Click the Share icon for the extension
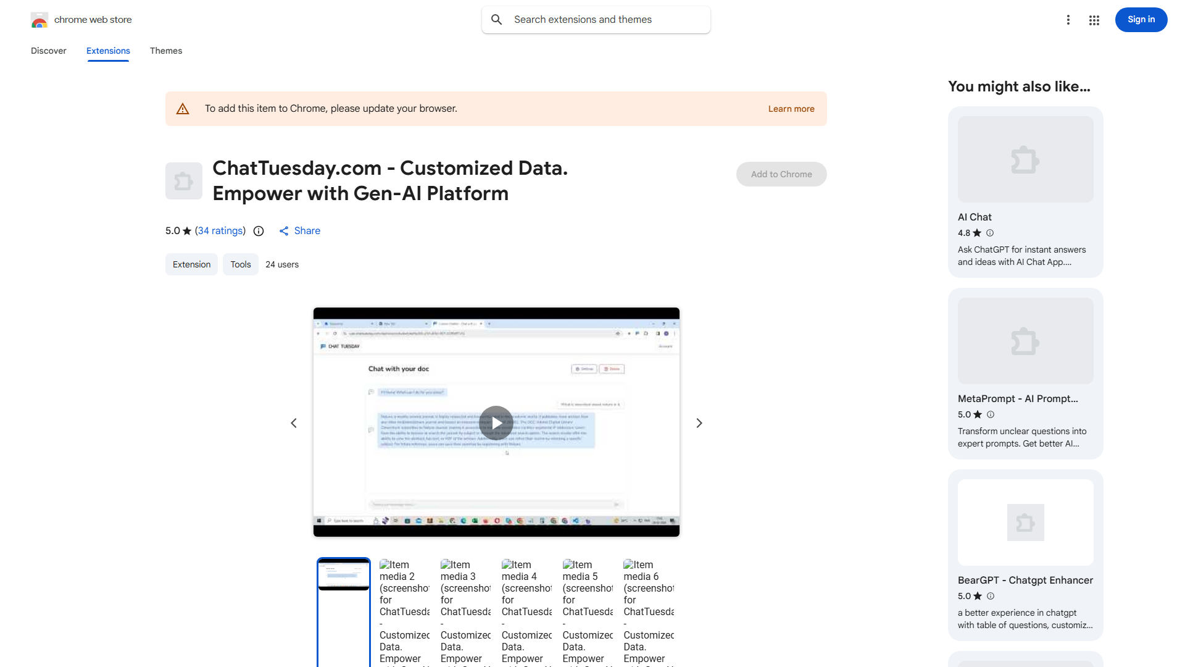This screenshot has width=1185, height=667. tap(284, 231)
